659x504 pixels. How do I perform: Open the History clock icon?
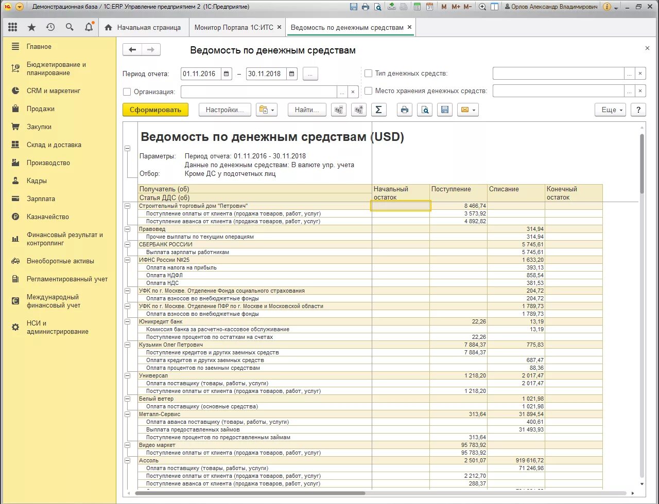click(x=50, y=27)
